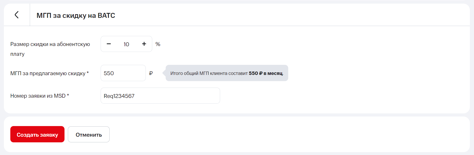The width and height of the screenshot is (474, 155).
Task: Click the Номер заявки из MSD label
Action: 38,96
